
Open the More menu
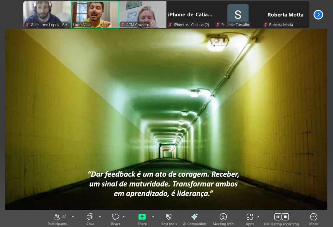click(313, 217)
